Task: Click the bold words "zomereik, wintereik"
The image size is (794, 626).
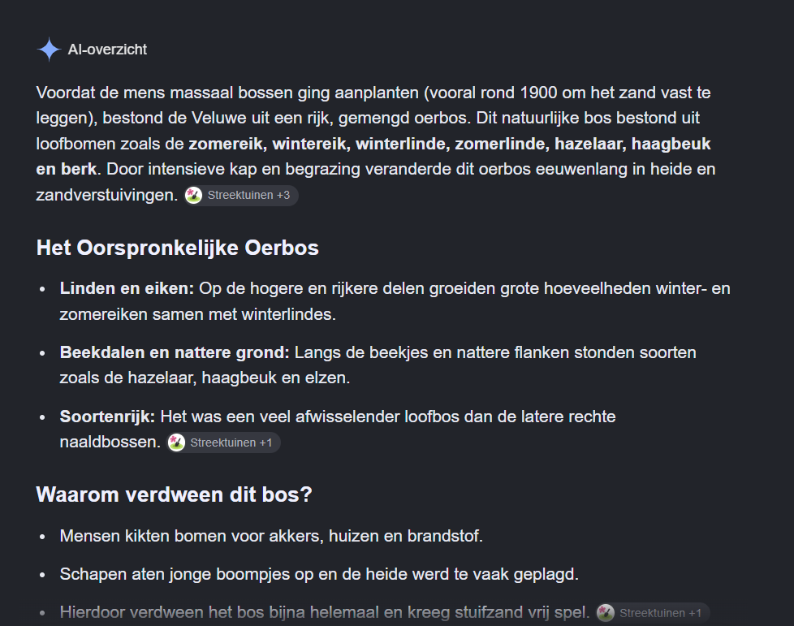Action: [x=268, y=144]
